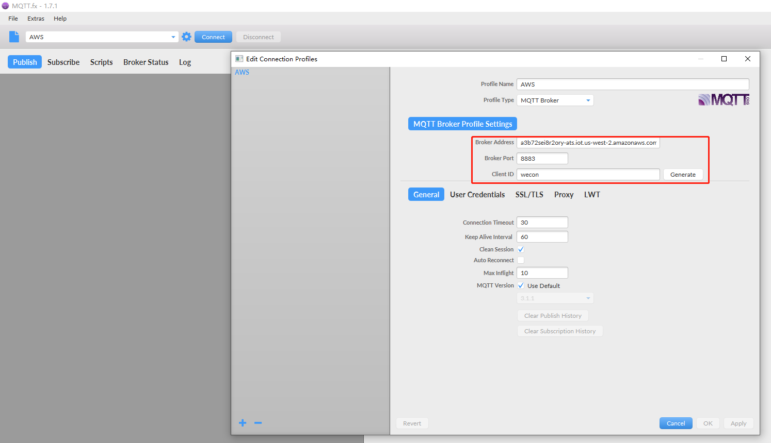Click the MQTT logo in profile dialog
The image size is (771, 443).
(724, 99)
